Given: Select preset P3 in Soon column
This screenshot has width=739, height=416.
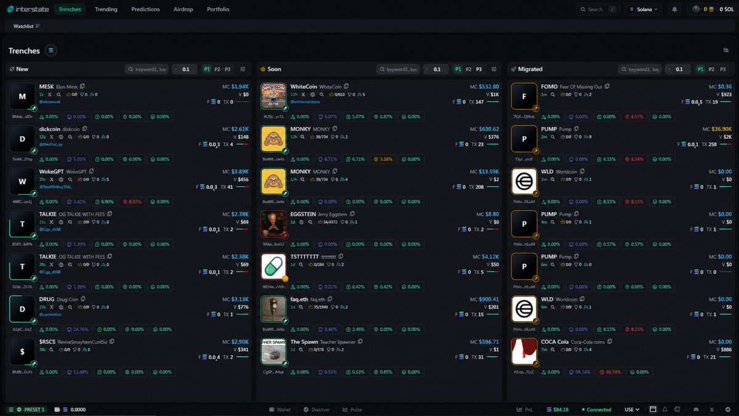Looking at the screenshot, I should coord(479,69).
